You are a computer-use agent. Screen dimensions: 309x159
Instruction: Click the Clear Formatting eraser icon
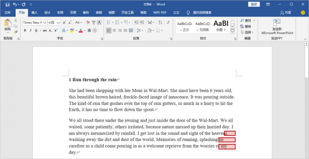[88, 23]
